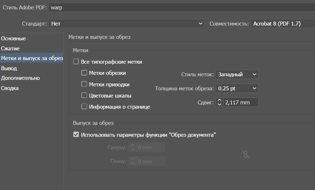Show the Сводка summary section
Viewport: 315px width, 190px height.
coord(10,88)
